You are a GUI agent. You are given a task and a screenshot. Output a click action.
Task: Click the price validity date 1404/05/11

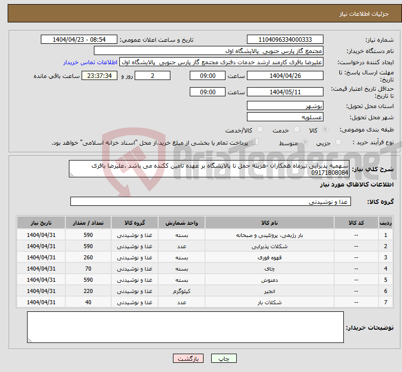coord(285,92)
